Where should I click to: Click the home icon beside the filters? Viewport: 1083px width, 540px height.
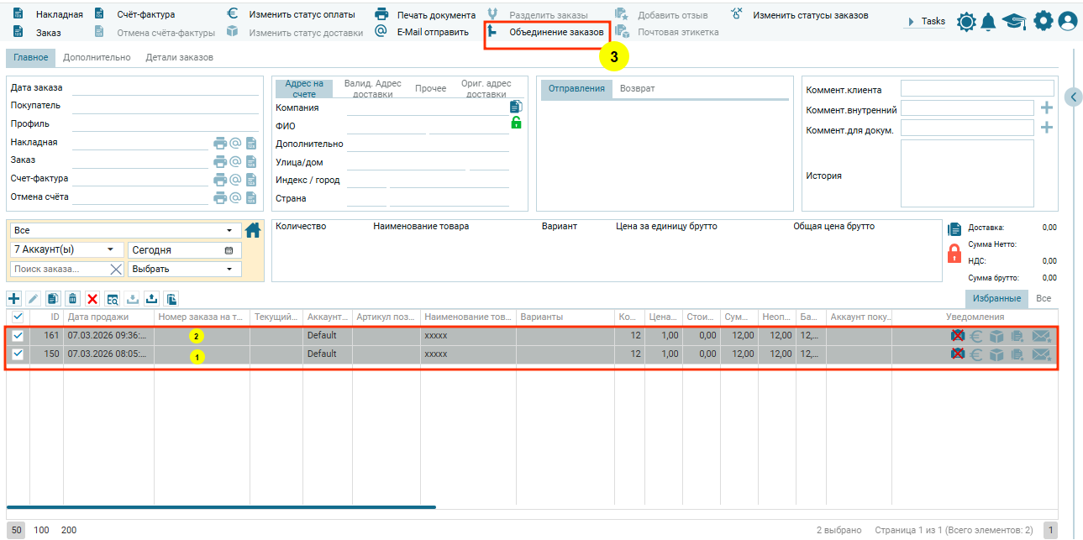tap(252, 230)
